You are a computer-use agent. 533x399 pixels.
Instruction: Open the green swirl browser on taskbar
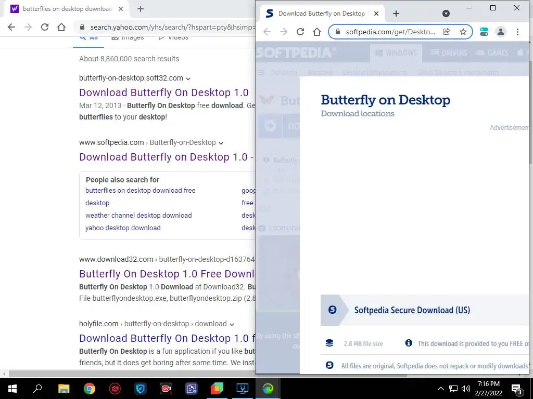[x=268, y=389]
